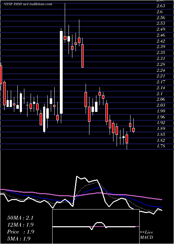Select the 1.99 price axis label
Screen dimensions: 174x244
coord(161,111)
